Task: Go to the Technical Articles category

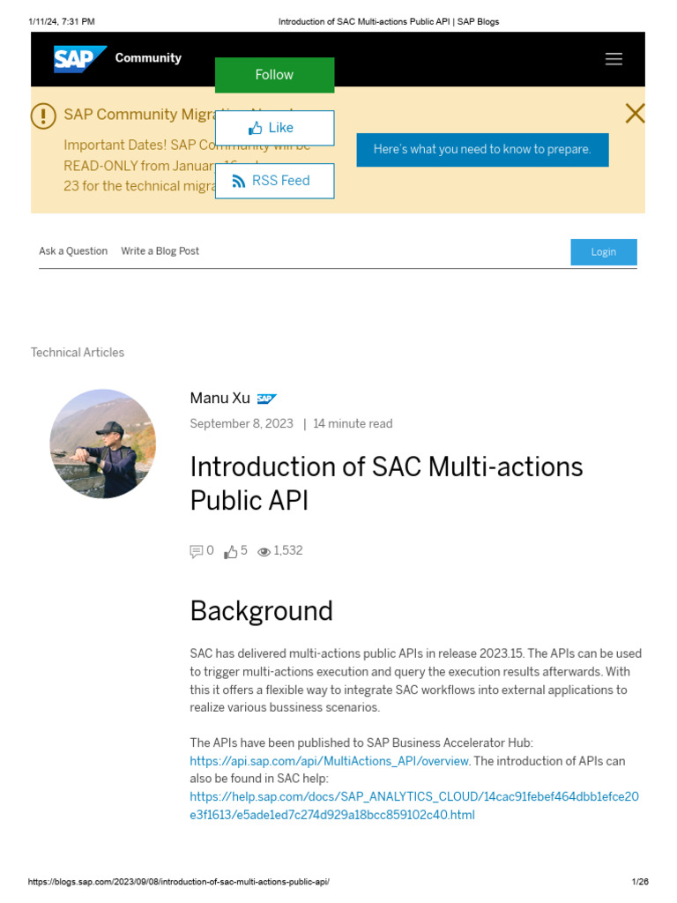Action: pos(78,353)
